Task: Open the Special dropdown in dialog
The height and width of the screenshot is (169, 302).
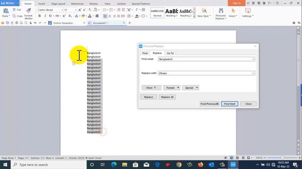Action: click(x=191, y=88)
